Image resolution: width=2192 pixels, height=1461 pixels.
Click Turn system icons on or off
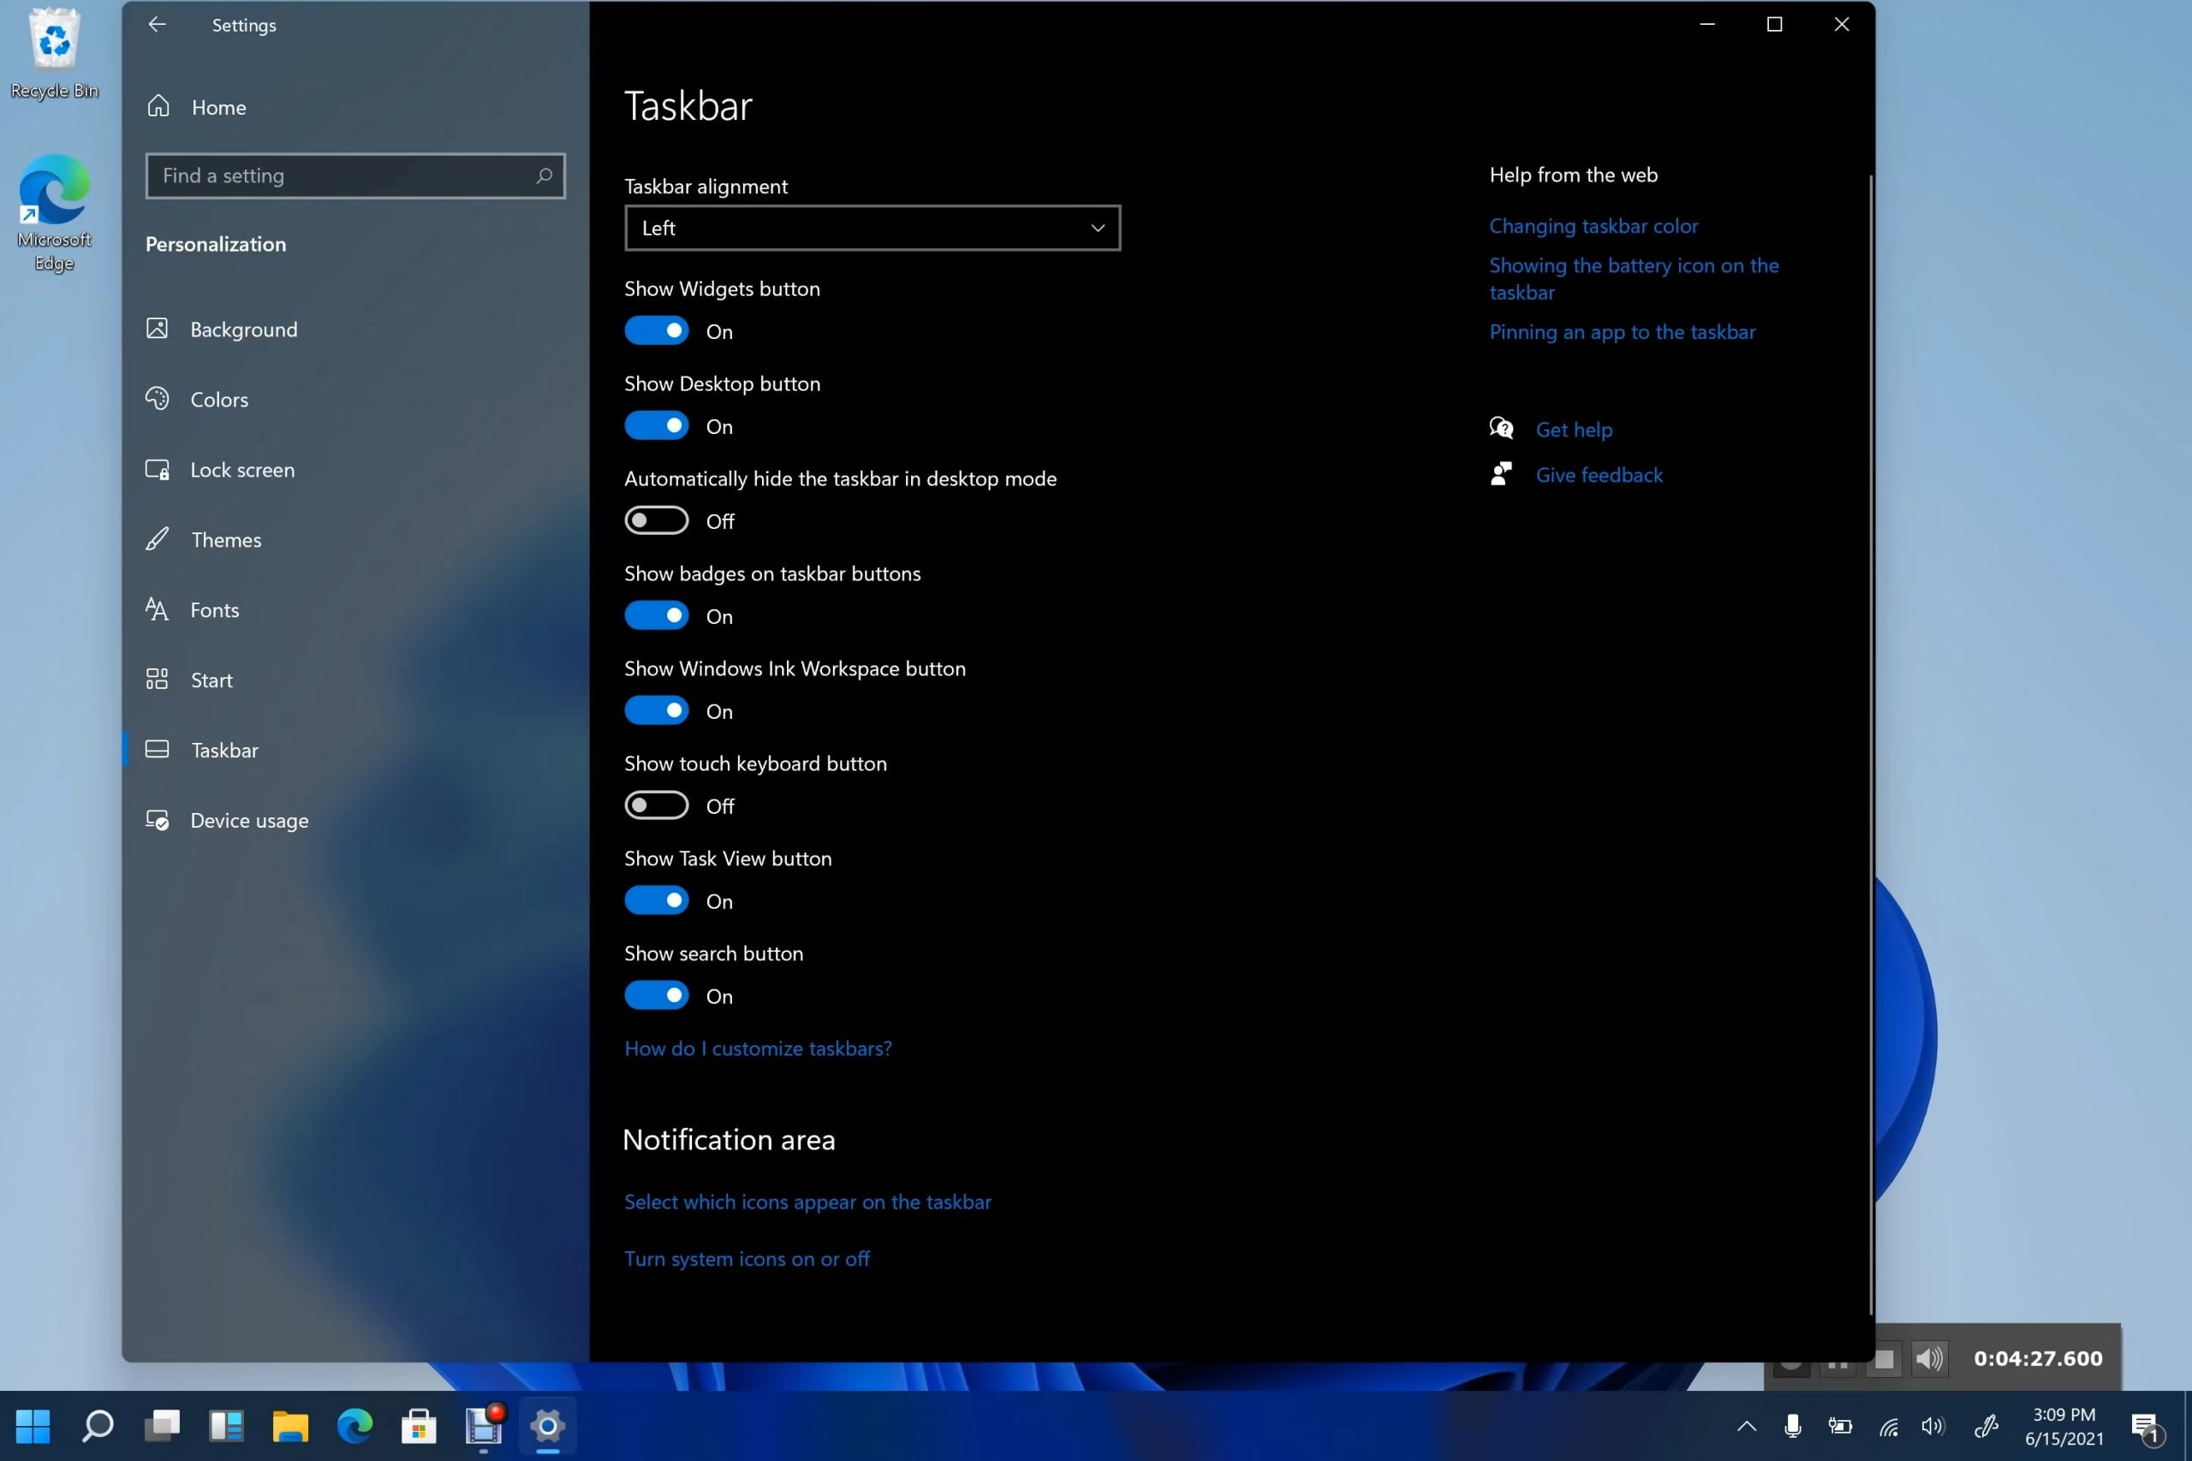click(747, 1259)
